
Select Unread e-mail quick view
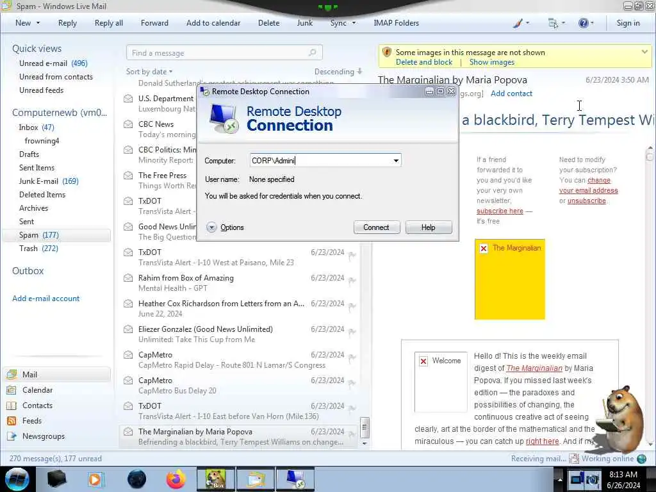[x=53, y=63]
